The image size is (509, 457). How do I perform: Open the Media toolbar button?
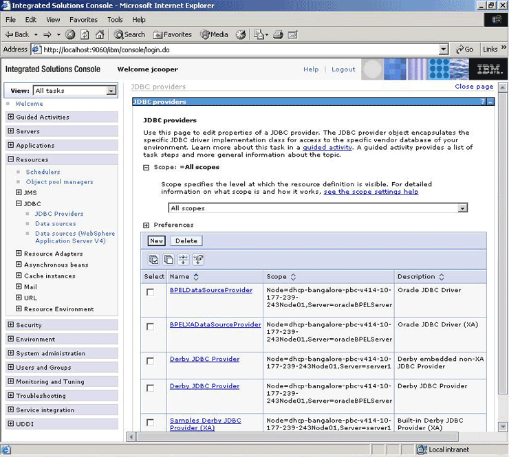coord(214,34)
